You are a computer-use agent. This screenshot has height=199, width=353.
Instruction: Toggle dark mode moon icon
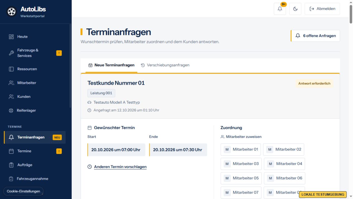click(295, 9)
